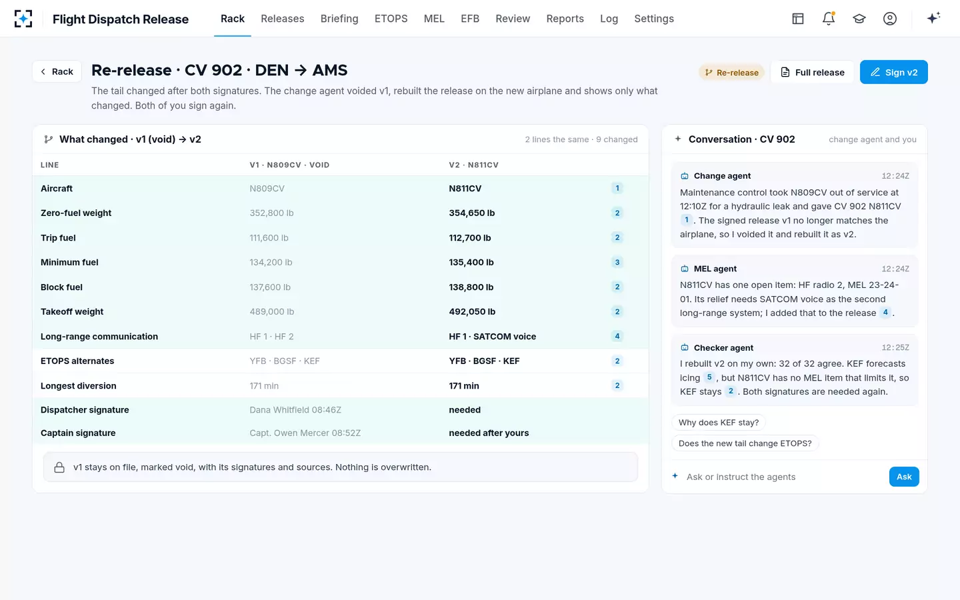This screenshot has height=600, width=960.
Task: Select the Re-release badge
Action: point(731,73)
